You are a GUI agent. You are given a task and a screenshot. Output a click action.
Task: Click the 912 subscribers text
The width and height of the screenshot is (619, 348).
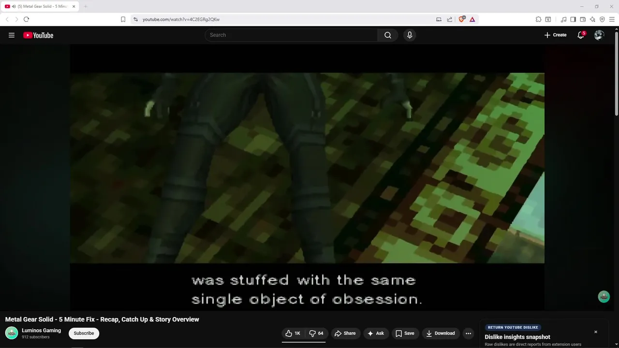click(36, 337)
